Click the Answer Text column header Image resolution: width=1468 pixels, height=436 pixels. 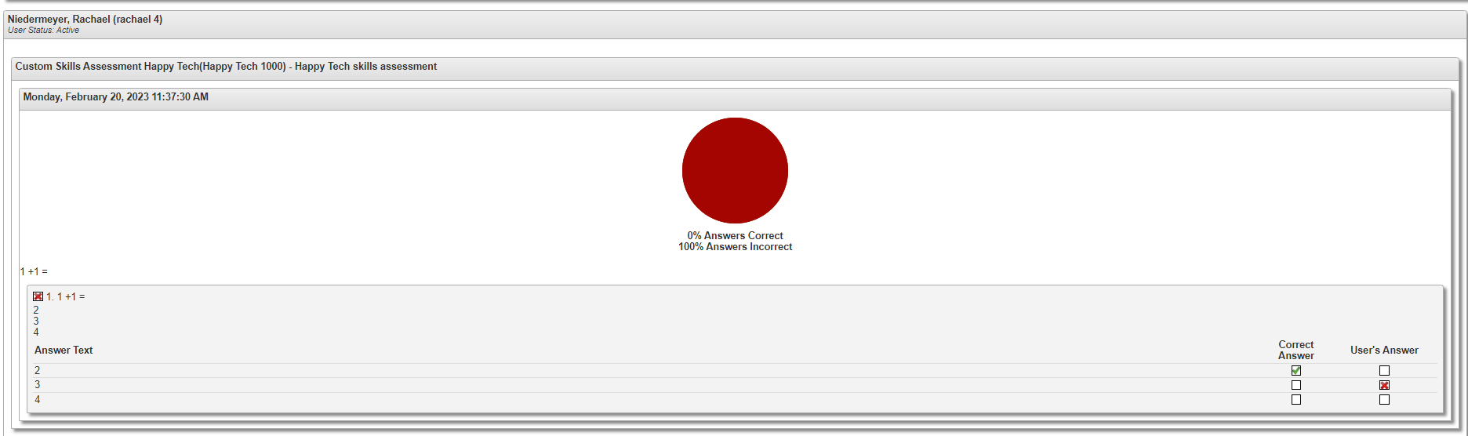pos(64,351)
